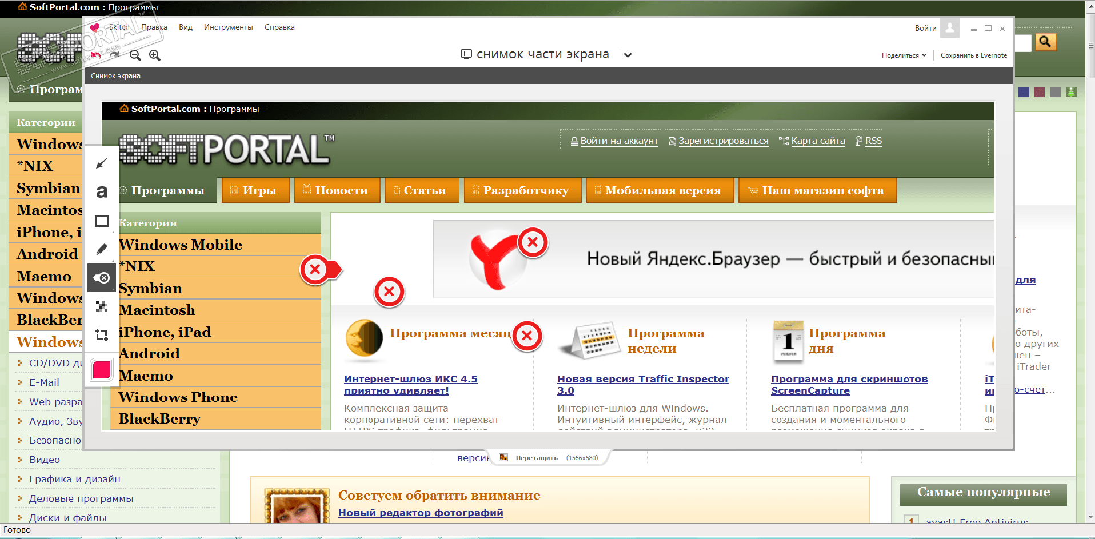1095x539 pixels.
Task: Redo the last Skitch action
Action: (x=115, y=55)
